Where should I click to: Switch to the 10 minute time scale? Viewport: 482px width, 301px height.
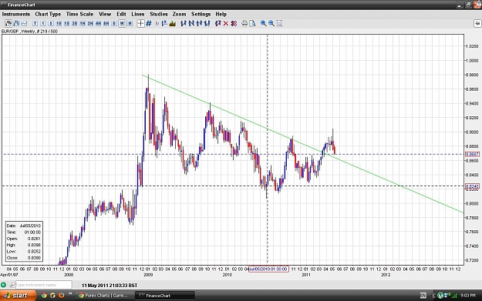(x=59, y=23)
